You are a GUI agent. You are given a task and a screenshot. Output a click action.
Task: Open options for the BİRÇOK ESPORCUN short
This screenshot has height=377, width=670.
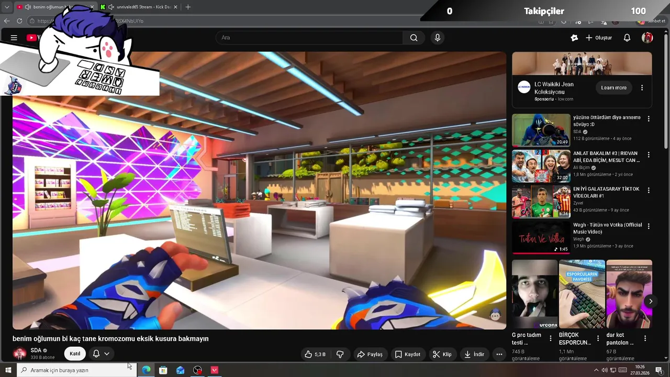pos(598,339)
